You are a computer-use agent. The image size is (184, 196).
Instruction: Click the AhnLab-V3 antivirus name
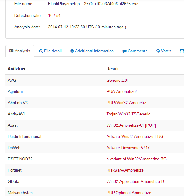(18, 103)
